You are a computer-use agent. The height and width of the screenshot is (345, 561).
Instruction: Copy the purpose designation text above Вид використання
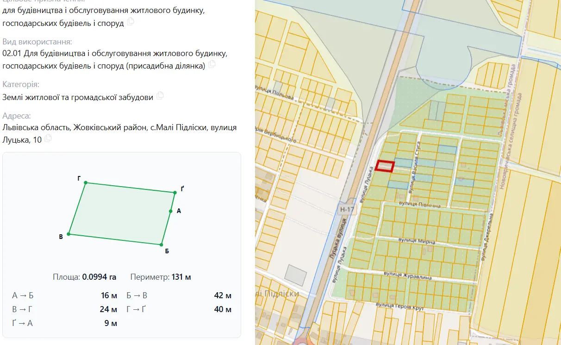(x=131, y=22)
